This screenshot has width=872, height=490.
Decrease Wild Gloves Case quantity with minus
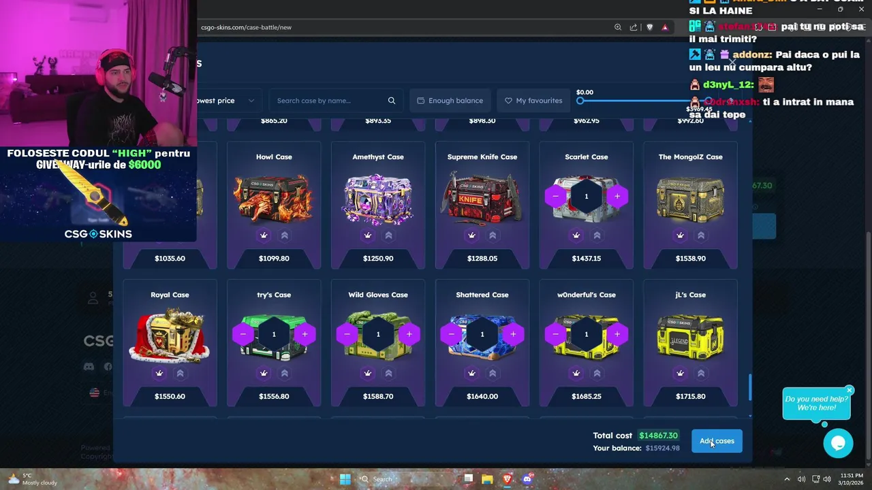tap(347, 334)
